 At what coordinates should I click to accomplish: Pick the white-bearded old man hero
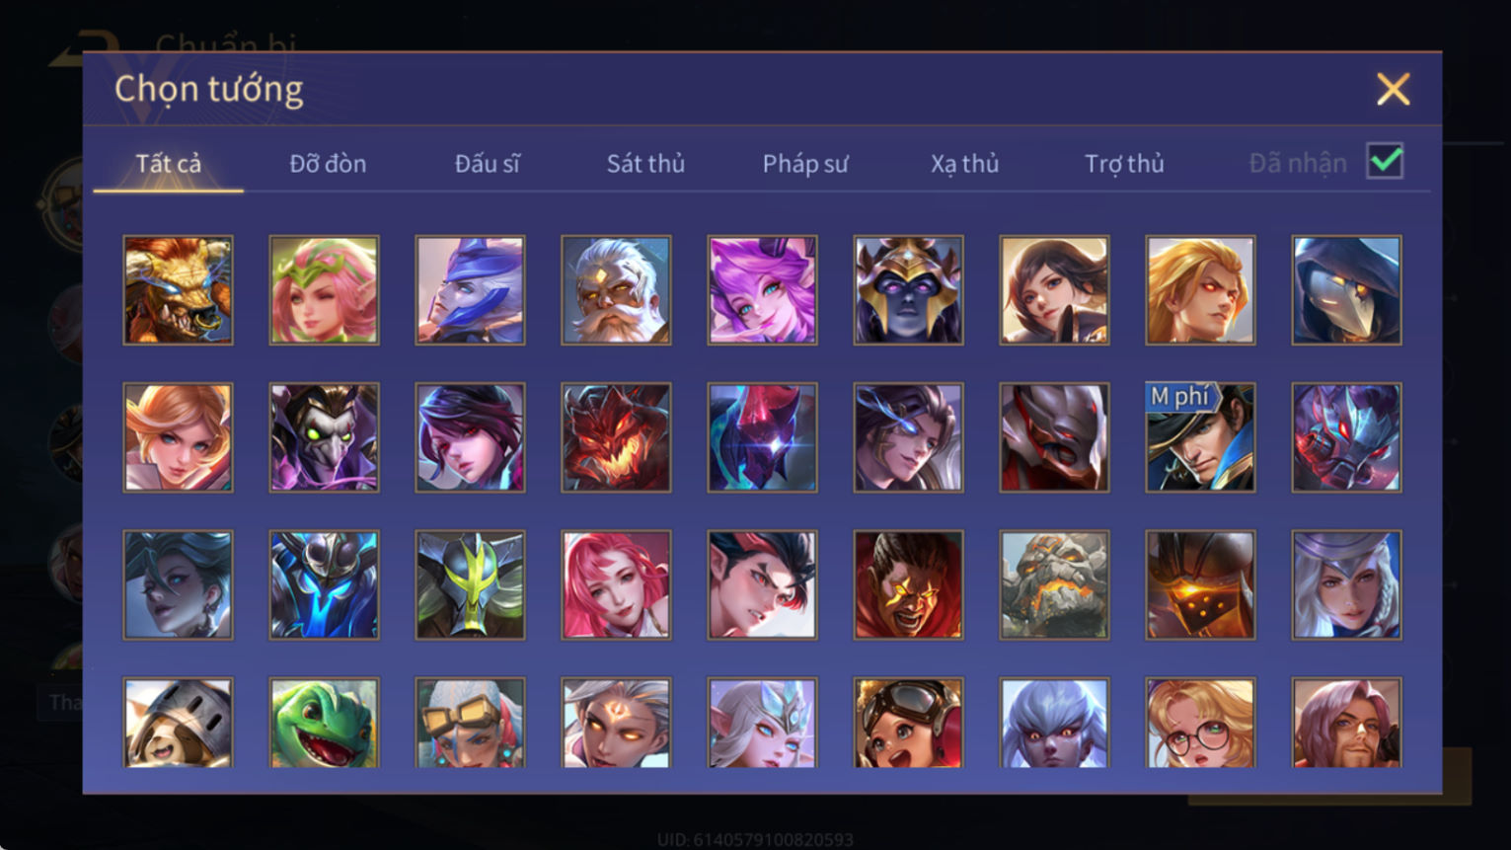pyautogui.click(x=616, y=290)
